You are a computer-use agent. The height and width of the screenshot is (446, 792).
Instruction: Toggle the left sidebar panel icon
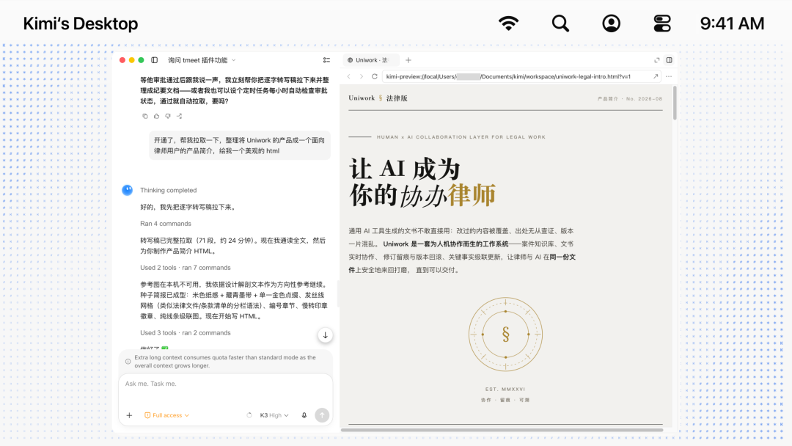click(155, 60)
